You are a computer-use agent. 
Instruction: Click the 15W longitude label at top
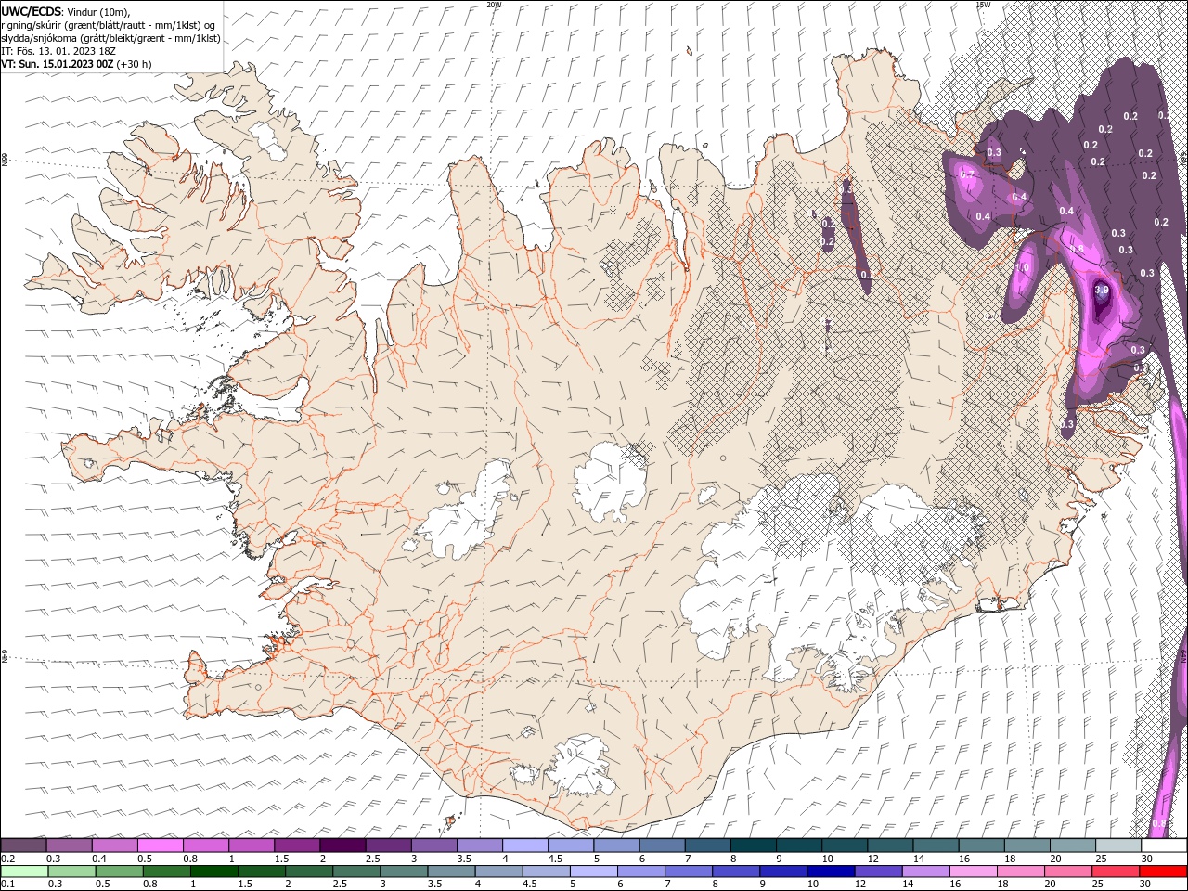coord(983,5)
